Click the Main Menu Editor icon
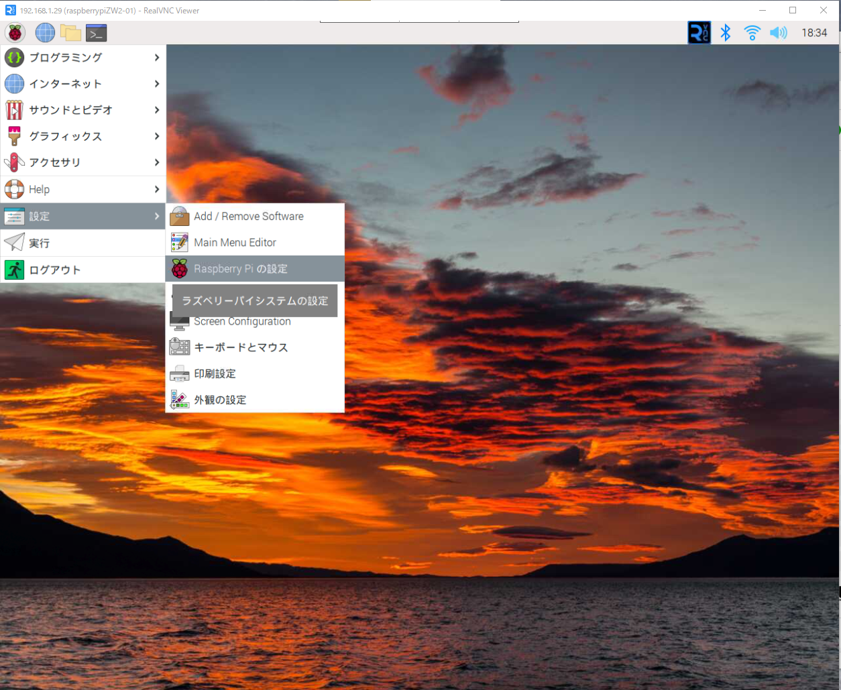The image size is (841, 690). tap(180, 243)
